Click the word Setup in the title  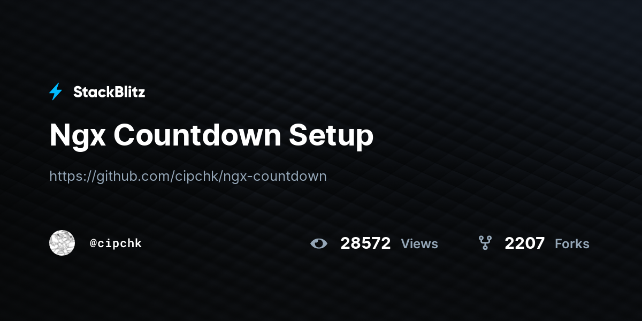[331, 137]
